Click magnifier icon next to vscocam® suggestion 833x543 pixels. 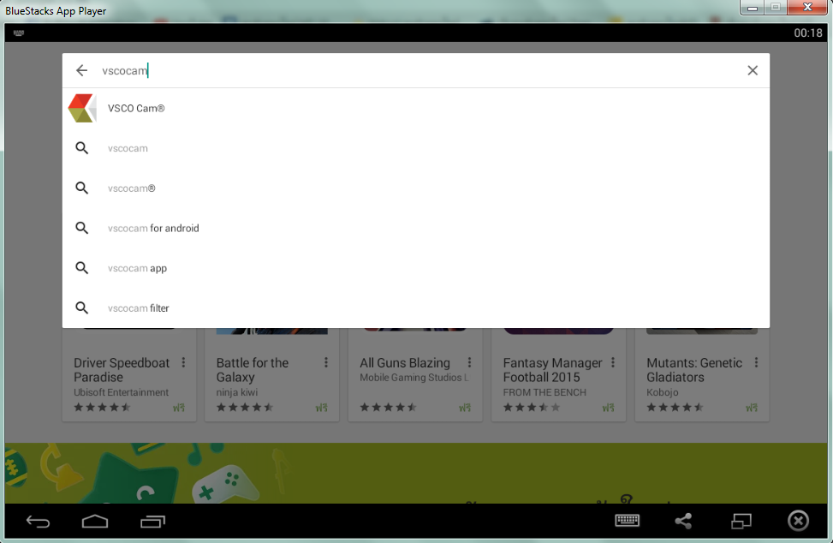pyautogui.click(x=82, y=188)
